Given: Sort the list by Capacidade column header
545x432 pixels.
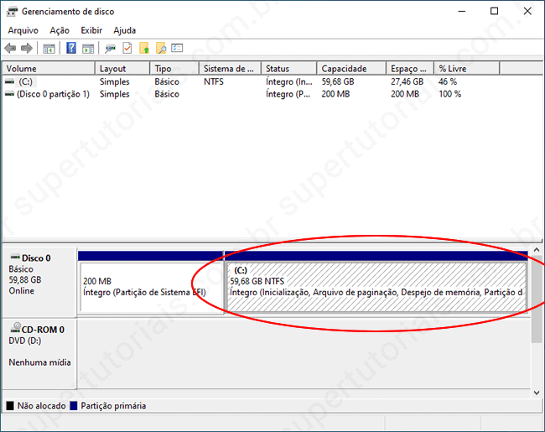Looking at the screenshot, I should (344, 69).
